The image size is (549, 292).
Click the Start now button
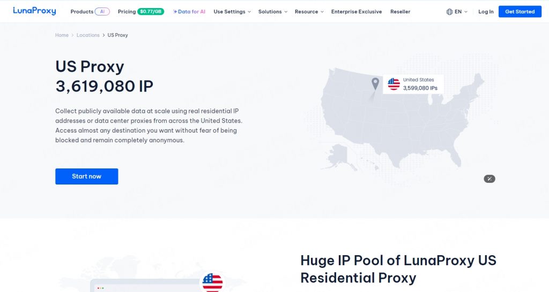tap(86, 176)
